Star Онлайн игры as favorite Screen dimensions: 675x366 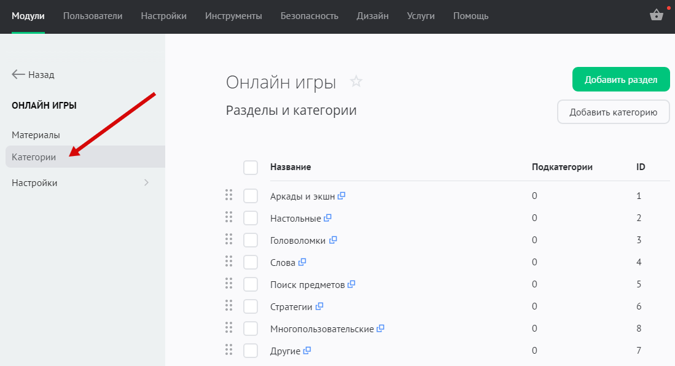(x=356, y=82)
